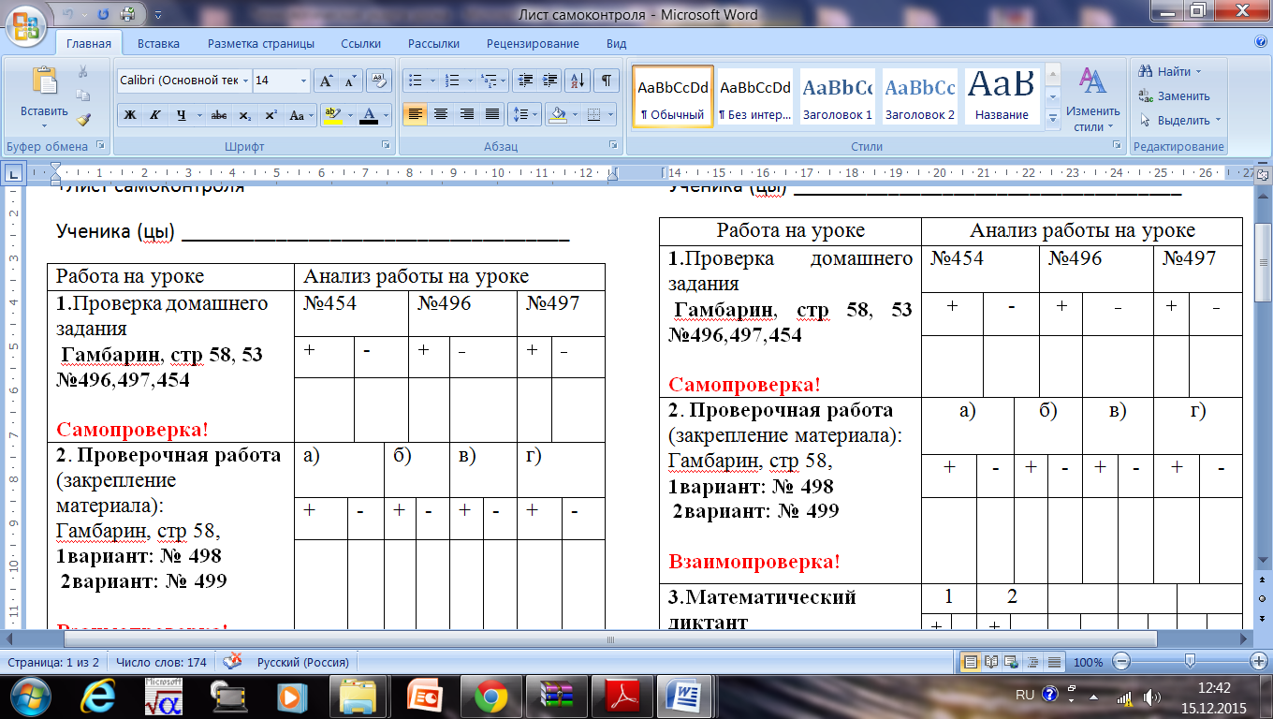
Task: Switch to Web Layout view
Action: tap(1014, 662)
